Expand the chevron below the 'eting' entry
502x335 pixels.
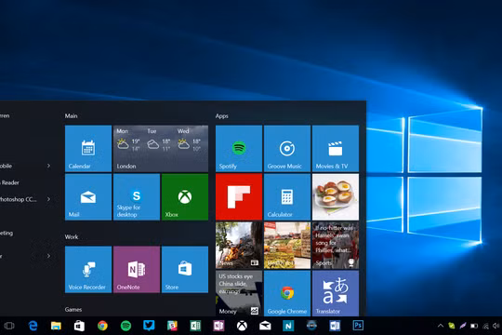pos(48,256)
